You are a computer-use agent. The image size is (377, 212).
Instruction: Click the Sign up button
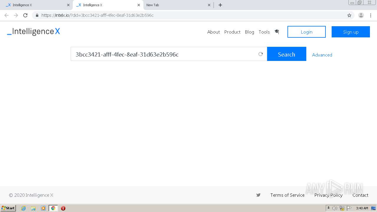click(x=351, y=32)
